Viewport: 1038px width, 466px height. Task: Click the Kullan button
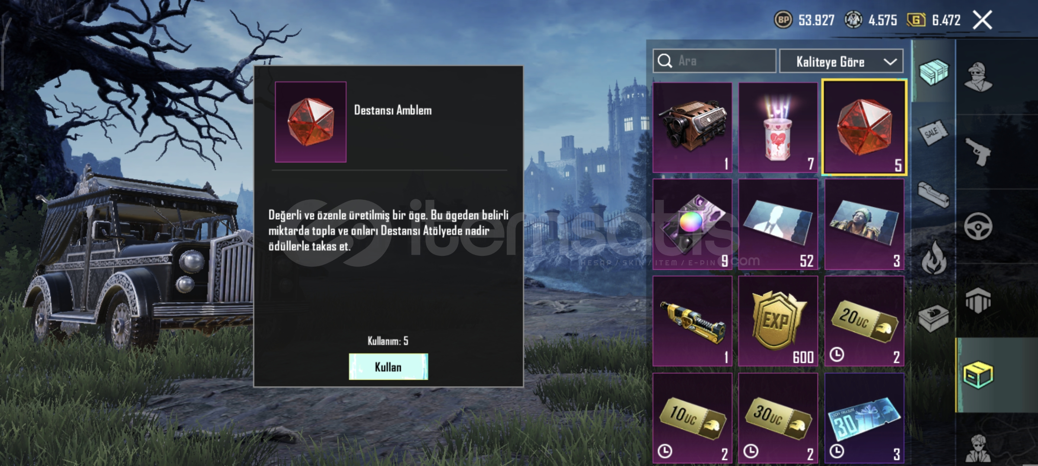[x=388, y=367]
